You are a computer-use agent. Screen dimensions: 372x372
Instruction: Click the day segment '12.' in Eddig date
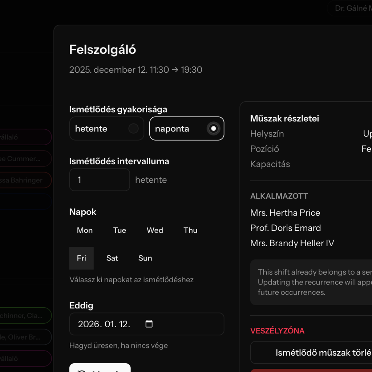tap(124, 324)
